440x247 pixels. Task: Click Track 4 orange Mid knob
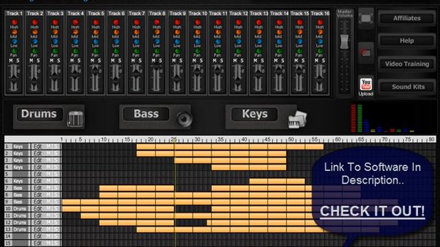coord(75,32)
